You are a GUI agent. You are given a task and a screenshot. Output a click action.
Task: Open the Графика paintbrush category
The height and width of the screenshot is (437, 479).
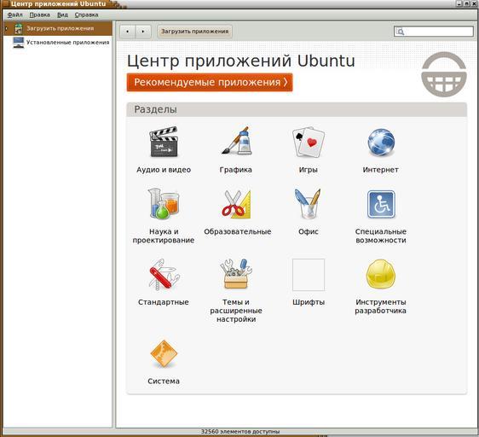(x=236, y=141)
